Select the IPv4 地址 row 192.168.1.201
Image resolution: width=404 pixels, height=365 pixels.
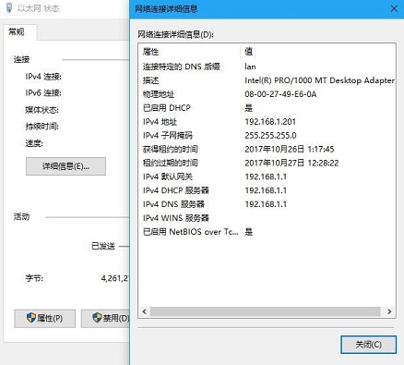[x=267, y=122]
